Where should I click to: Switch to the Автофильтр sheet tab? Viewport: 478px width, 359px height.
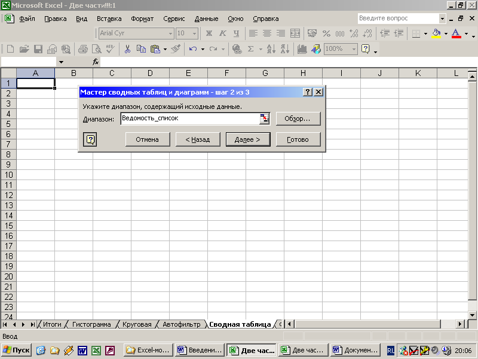tap(182, 324)
